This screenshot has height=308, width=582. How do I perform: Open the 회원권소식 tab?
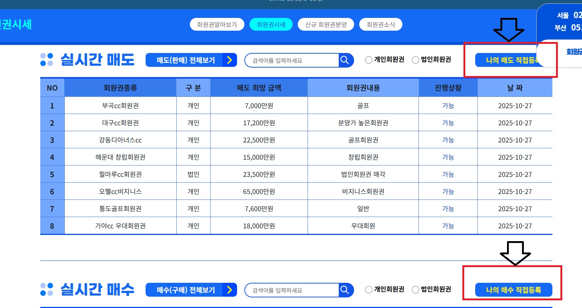[x=381, y=24]
